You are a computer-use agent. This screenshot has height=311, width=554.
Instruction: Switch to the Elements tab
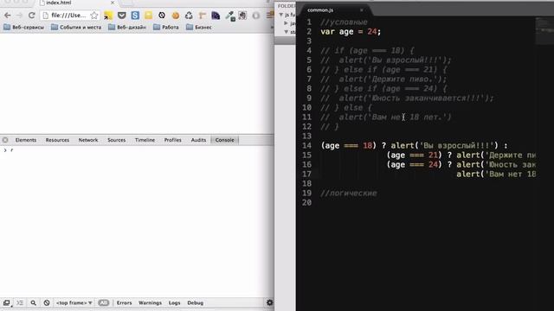point(26,140)
